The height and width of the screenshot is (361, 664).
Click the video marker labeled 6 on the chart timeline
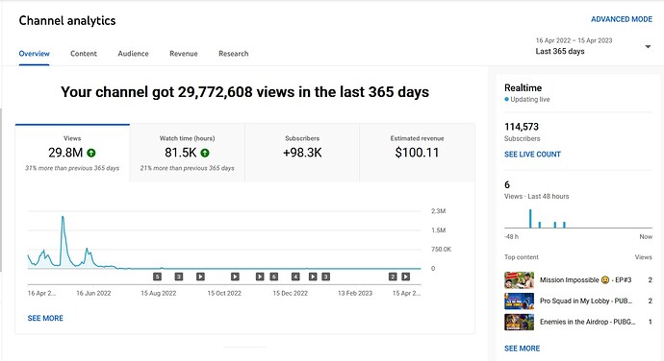coord(274,277)
